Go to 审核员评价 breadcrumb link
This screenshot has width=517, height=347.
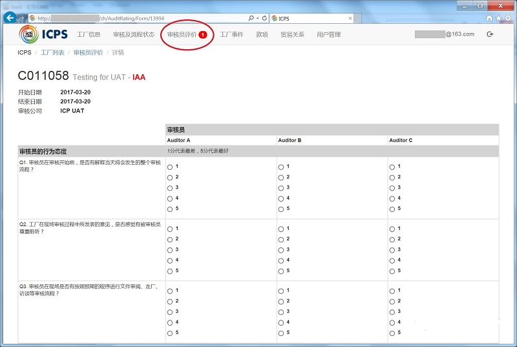click(88, 52)
